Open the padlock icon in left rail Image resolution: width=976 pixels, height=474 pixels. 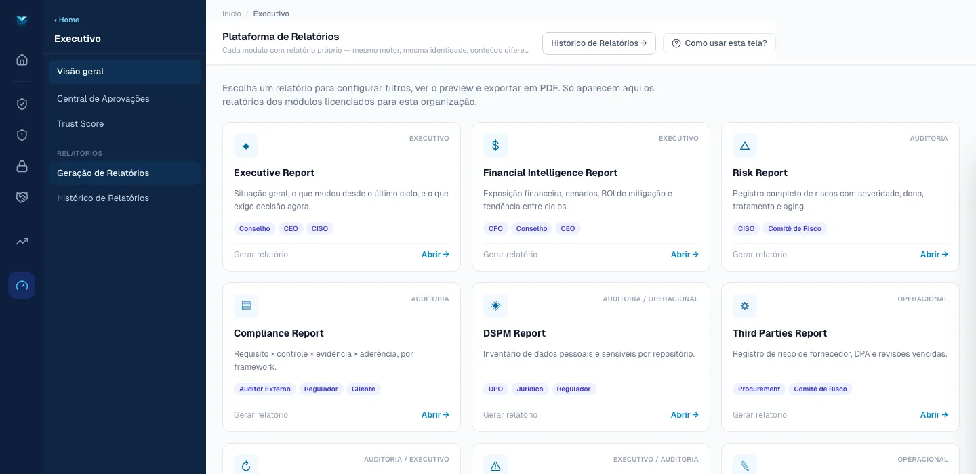[x=22, y=166]
